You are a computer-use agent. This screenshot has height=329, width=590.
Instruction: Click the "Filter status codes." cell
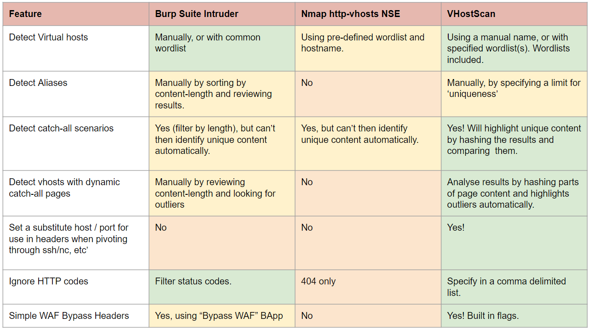(193, 281)
